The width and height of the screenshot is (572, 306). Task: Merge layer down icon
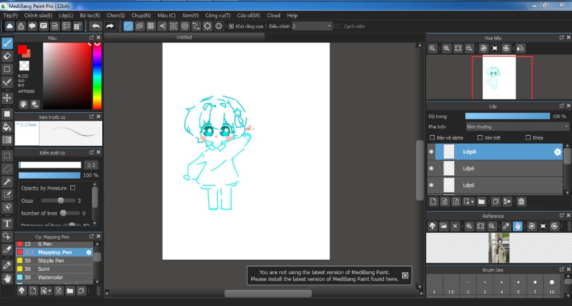(507, 202)
